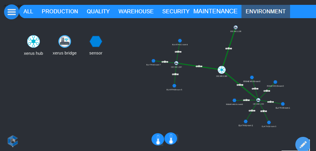Select the sensor hexagon legend icon
The image size is (316, 151).
(96, 41)
